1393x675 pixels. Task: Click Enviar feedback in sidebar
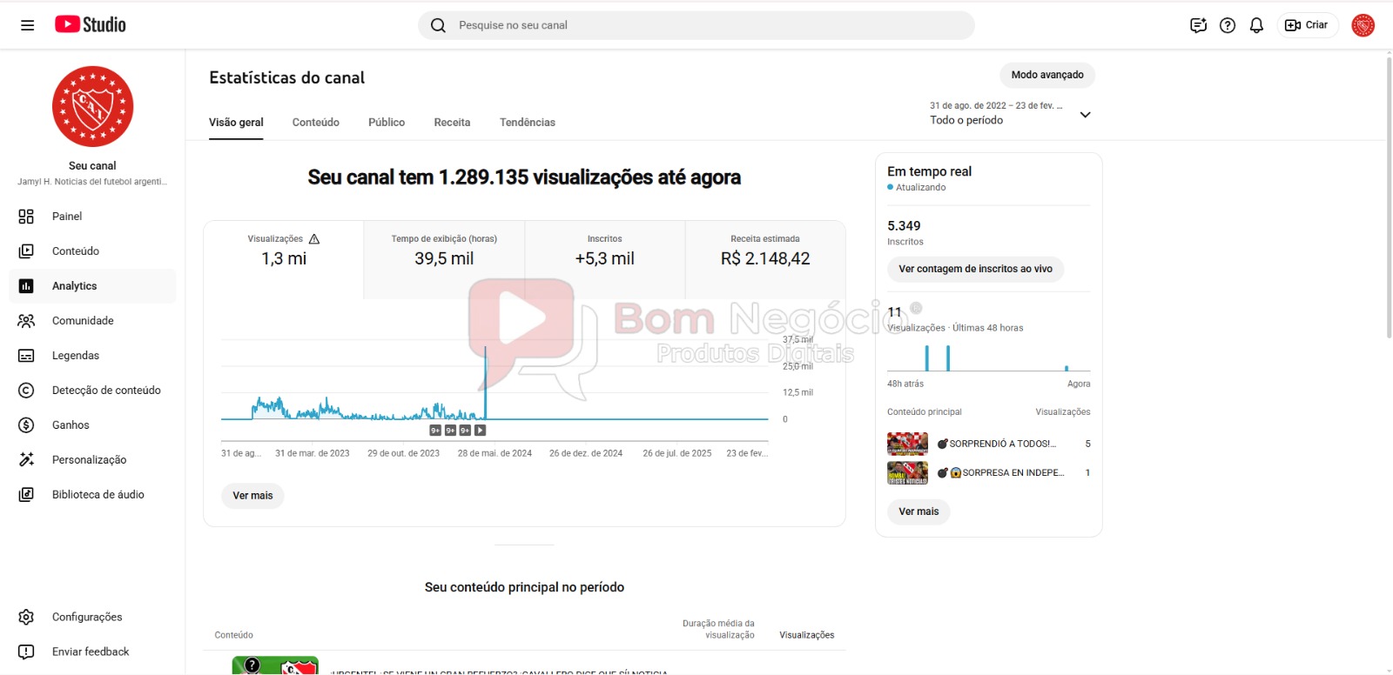tap(92, 652)
